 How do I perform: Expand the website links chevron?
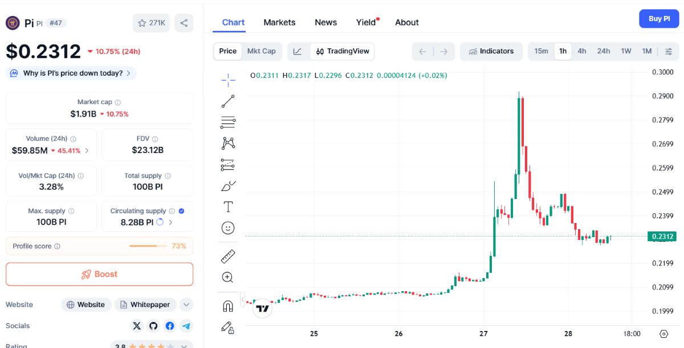[186, 305]
